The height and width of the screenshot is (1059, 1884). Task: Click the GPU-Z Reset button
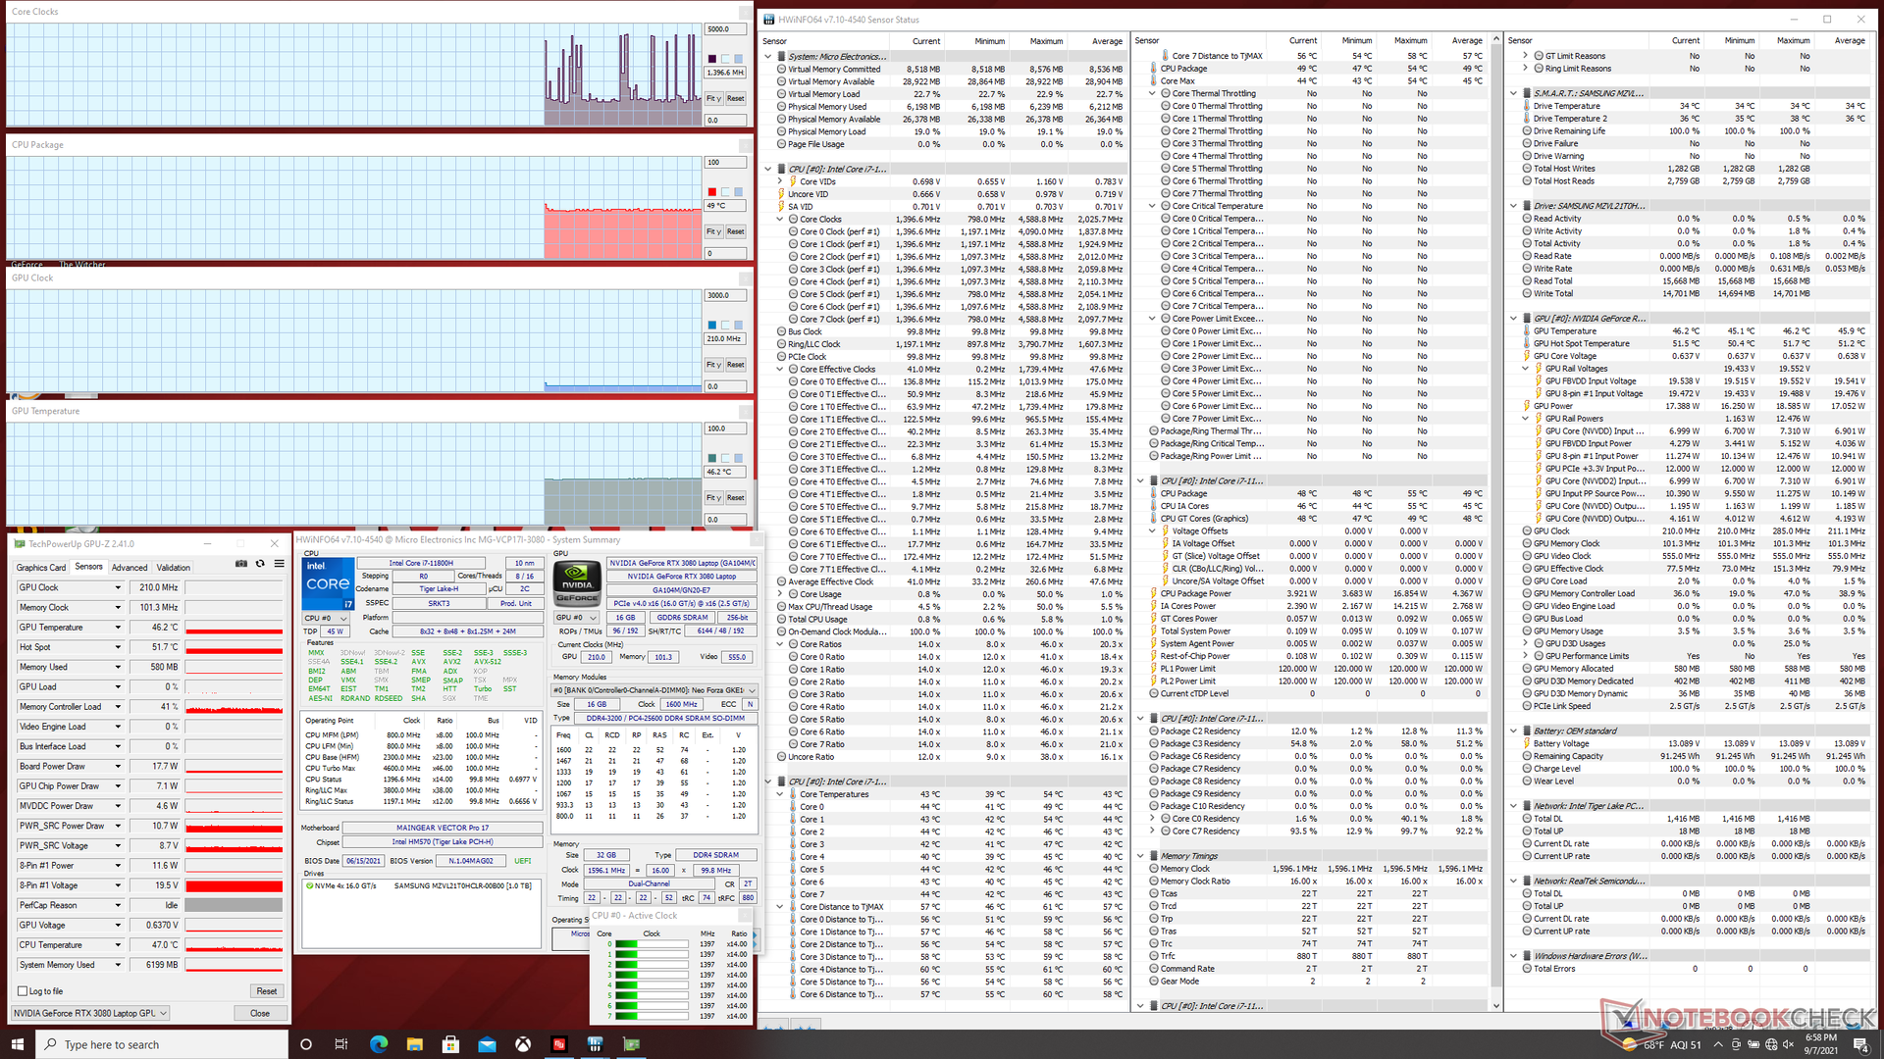coord(266,991)
